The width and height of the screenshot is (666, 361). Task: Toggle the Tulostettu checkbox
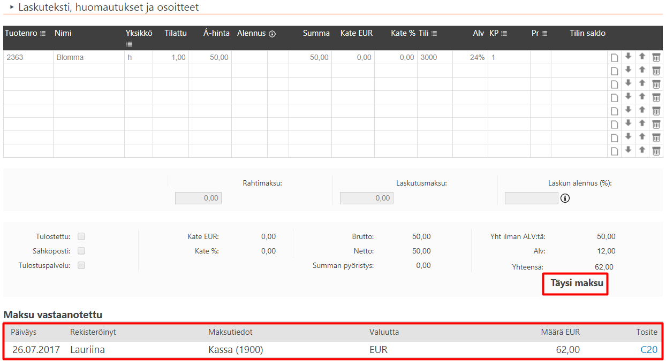tap(81, 236)
